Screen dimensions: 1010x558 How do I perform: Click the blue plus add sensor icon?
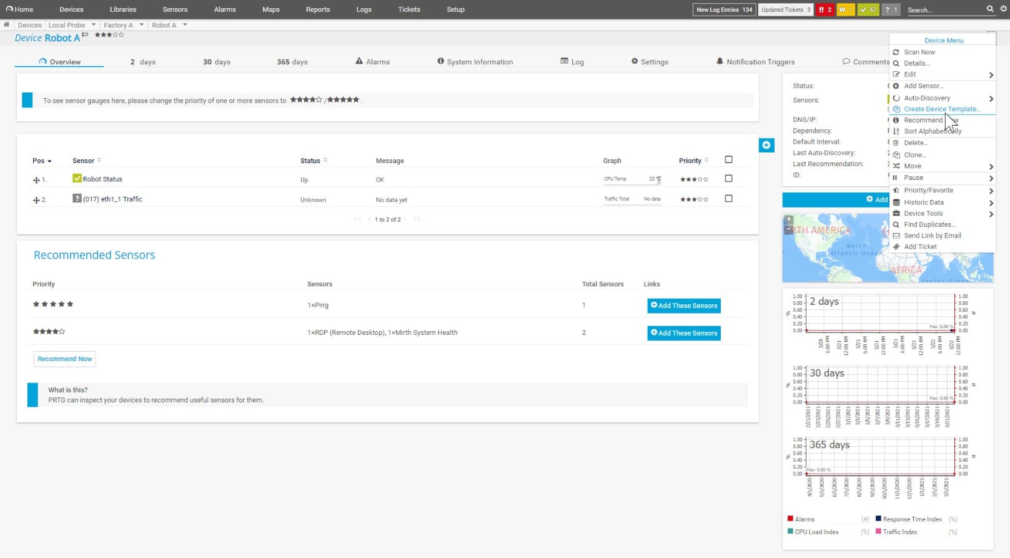click(766, 145)
